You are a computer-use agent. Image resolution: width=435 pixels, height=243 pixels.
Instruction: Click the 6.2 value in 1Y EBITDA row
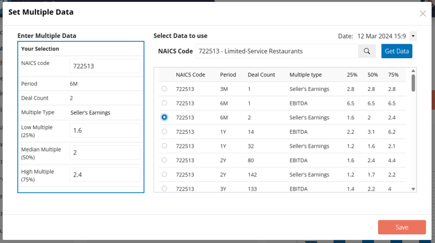392,132
